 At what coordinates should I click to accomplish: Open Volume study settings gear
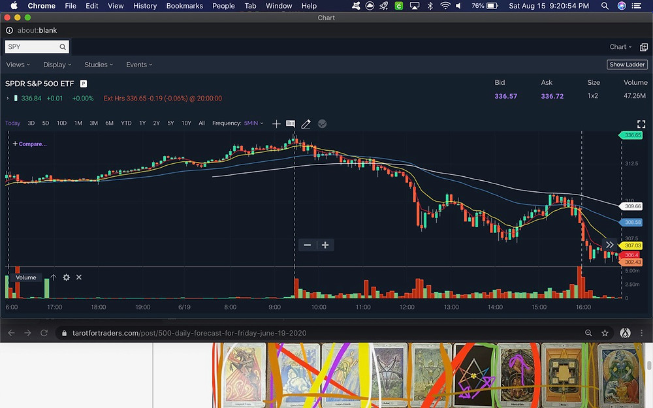pyautogui.click(x=66, y=277)
